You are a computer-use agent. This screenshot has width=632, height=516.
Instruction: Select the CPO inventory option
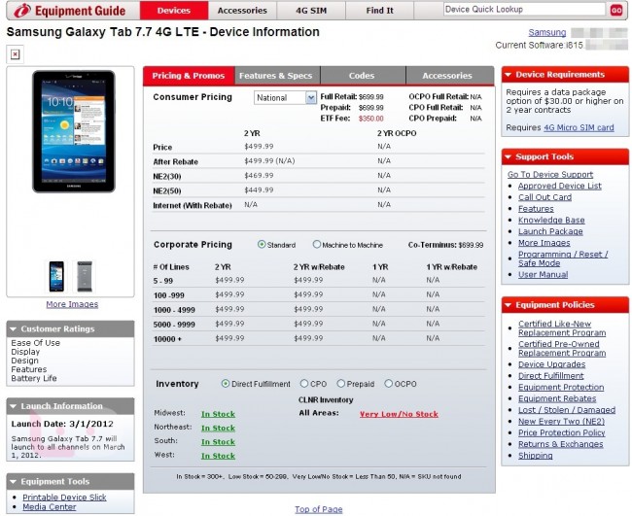tap(304, 384)
